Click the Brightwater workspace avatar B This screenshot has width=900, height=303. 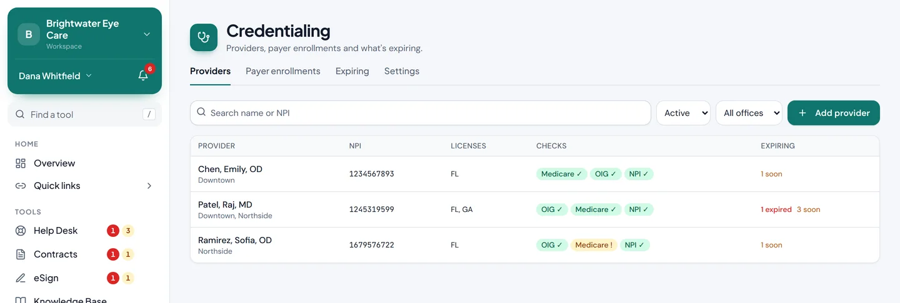29,34
